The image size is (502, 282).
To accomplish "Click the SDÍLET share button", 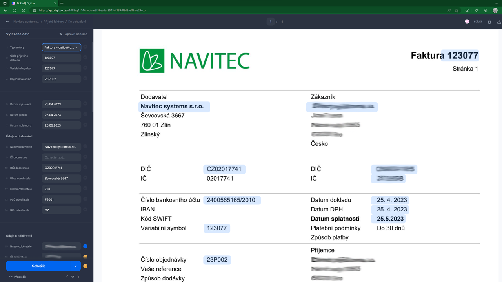I will coord(478,22).
